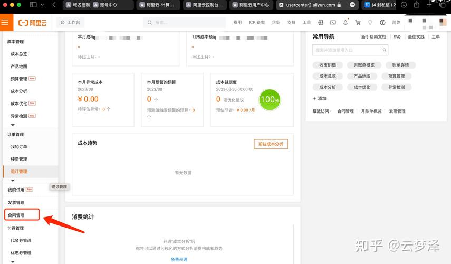
Task: Switch to 4 封私信 browser tab
Action: tap(380, 5)
